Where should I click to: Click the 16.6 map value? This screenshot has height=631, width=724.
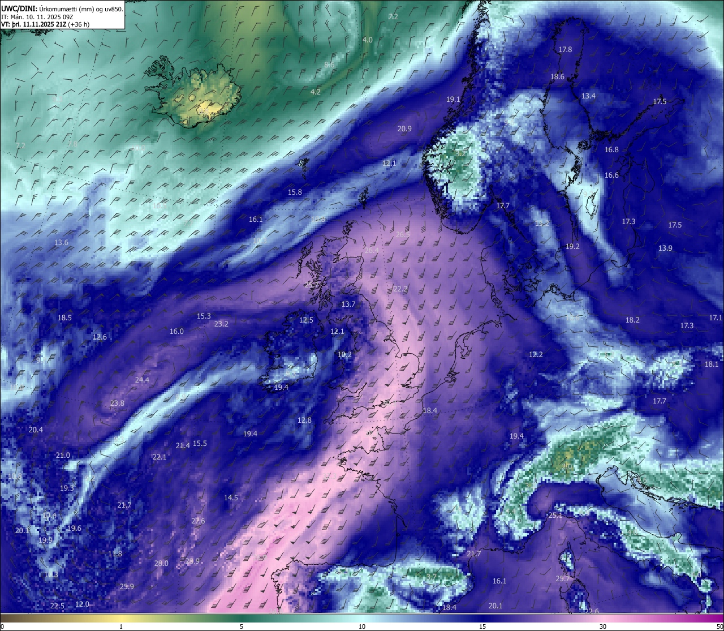click(611, 175)
